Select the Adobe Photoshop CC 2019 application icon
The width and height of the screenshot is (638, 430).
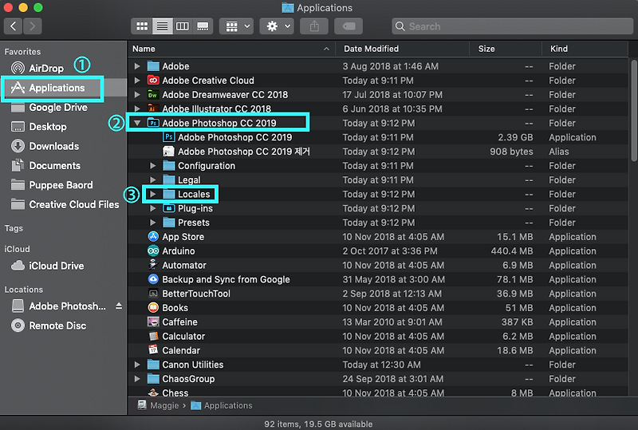coord(169,137)
